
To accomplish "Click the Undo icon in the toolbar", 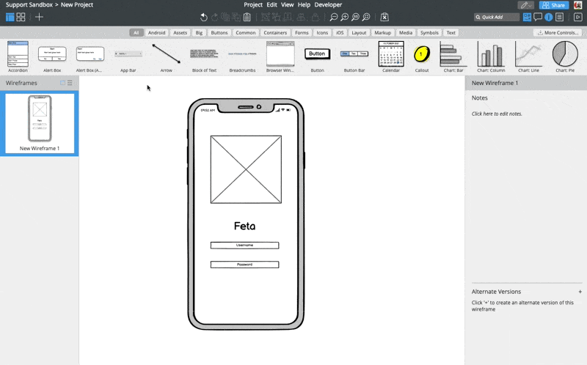I will 204,17.
